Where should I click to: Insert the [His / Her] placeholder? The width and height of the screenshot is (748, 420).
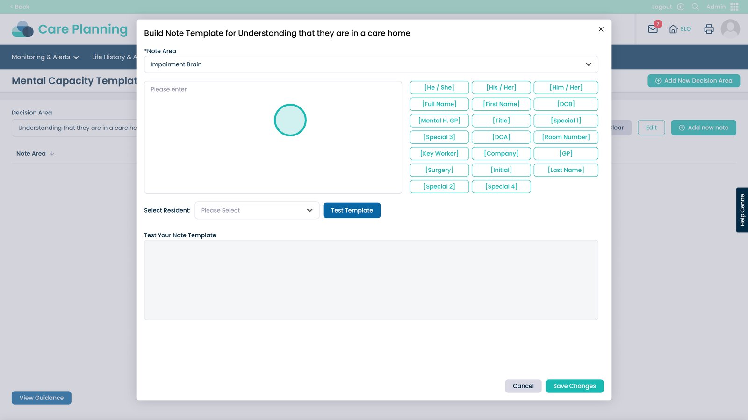(x=501, y=87)
